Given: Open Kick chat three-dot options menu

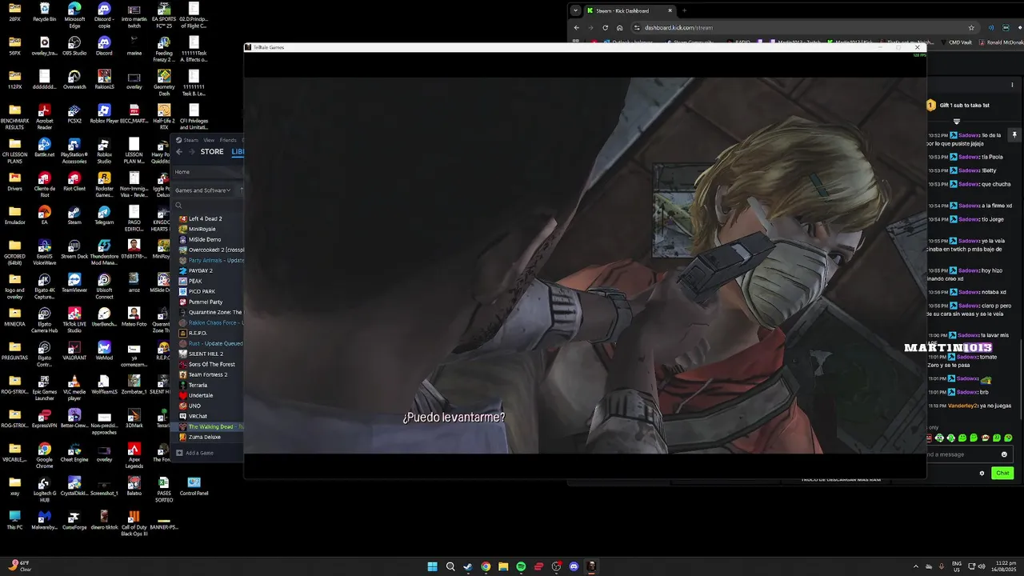Looking at the screenshot, I should [1012, 85].
